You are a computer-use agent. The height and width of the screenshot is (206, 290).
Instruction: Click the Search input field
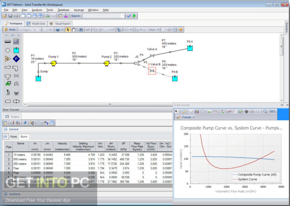coord(102,16)
